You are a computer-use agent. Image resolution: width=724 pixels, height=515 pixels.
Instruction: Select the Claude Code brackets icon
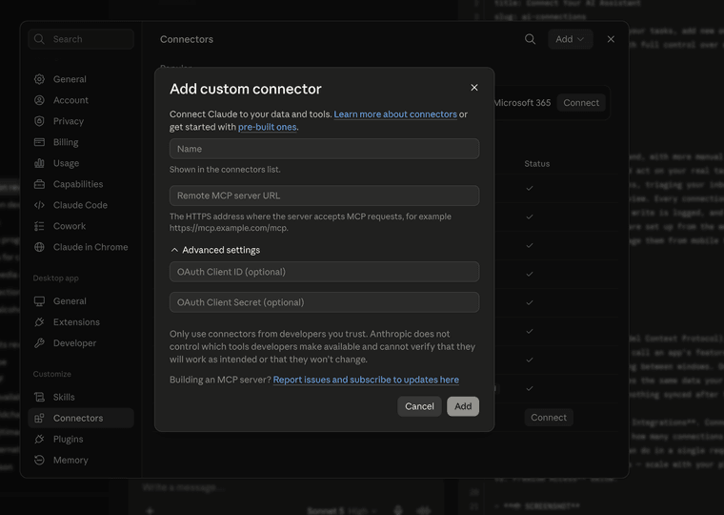(39, 205)
